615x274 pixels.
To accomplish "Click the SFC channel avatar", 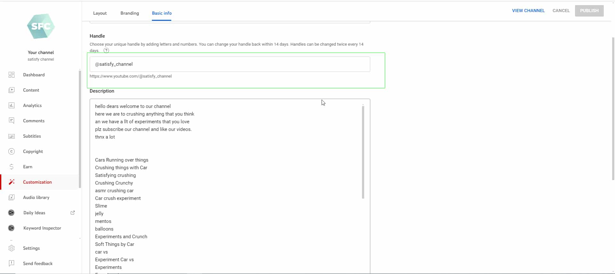I will [x=41, y=27].
